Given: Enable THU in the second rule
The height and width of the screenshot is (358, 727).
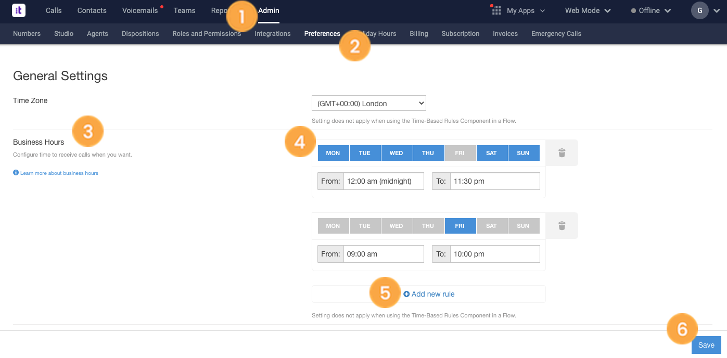Looking at the screenshot, I should 428,226.
